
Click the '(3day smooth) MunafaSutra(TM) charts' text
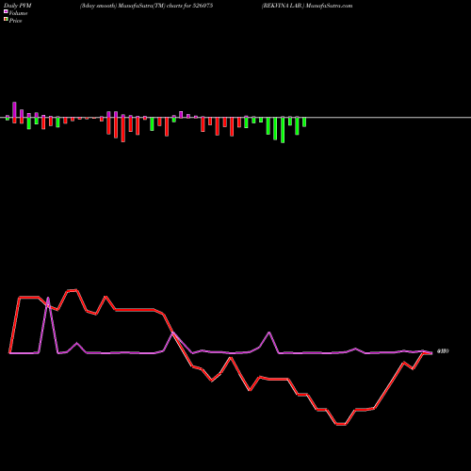tap(131, 6)
